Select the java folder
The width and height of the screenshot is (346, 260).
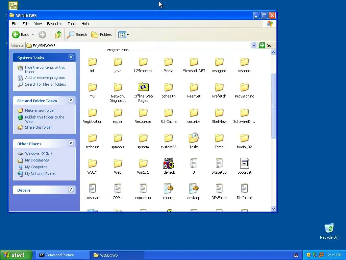coord(118,65)
